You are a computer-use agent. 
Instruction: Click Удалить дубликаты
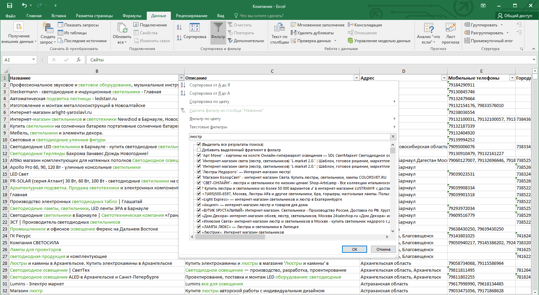pyautogui.click(x=312, y=33)
